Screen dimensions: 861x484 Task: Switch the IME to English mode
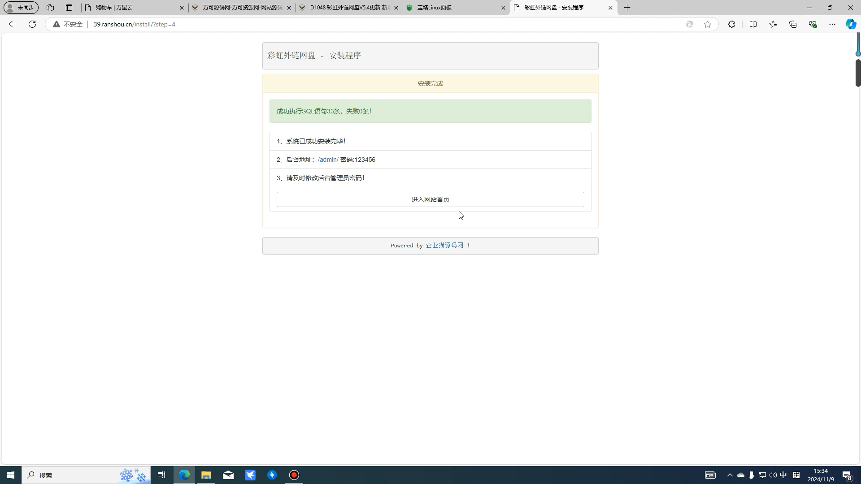tap(783, 475)
